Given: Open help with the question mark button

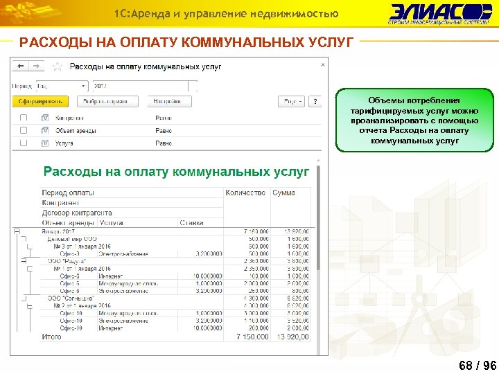Looking at the screenshot, I should 315,101.
